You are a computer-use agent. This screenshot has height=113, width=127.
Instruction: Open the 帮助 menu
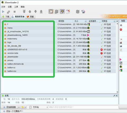(22, 7)
